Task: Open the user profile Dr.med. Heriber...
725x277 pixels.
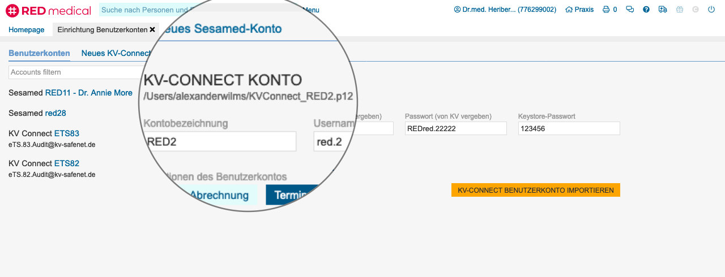Action: [505, 10]
